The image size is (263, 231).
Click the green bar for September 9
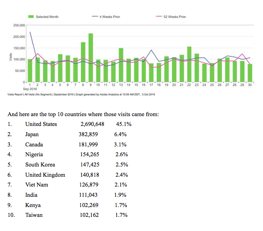[x=90, y=58]
